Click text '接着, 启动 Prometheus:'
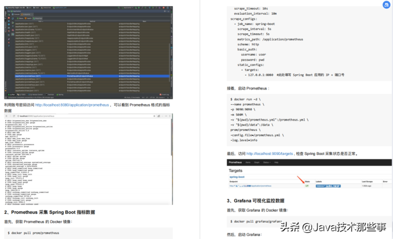The image size is (393, 239). point(248,88)
